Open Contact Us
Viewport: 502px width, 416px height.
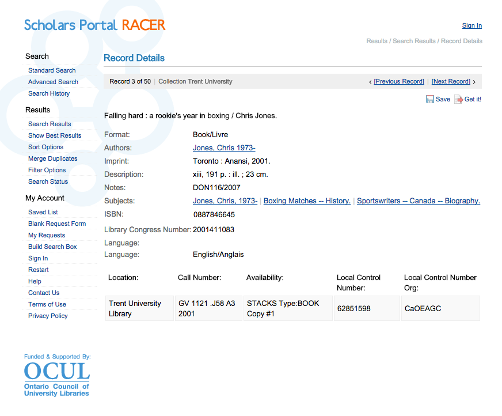coord(44,293)
